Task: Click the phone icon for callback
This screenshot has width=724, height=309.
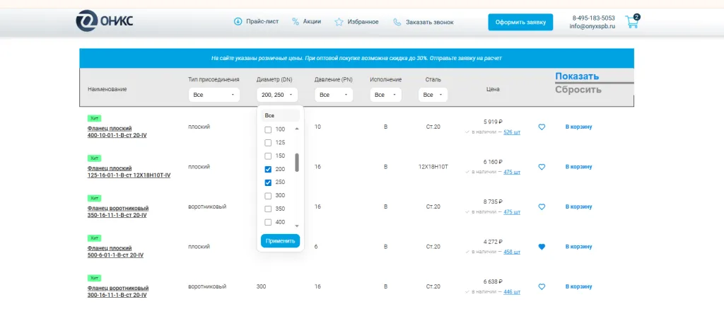Action: (397, 22)
